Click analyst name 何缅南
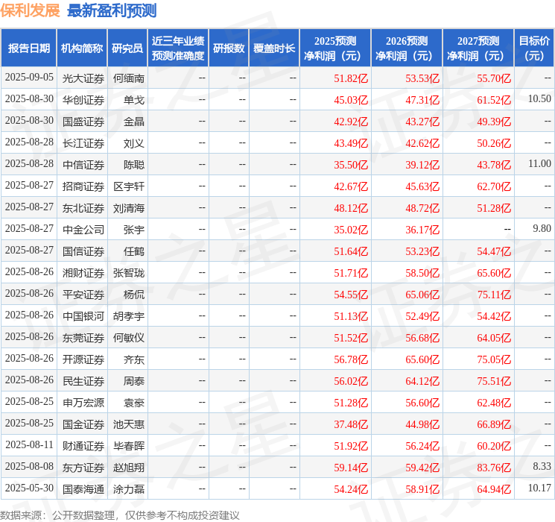555x522 pixels. point(129,78)
